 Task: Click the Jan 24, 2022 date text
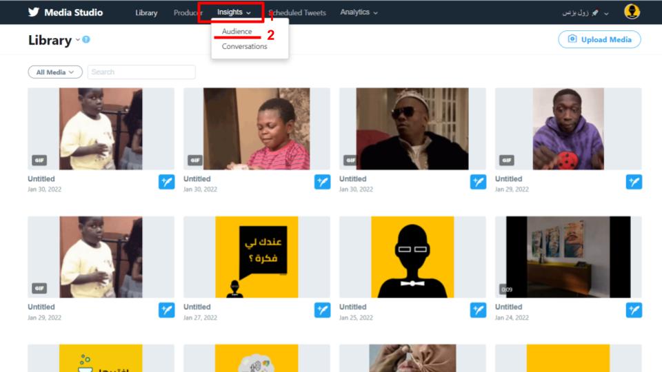(512, 318)
